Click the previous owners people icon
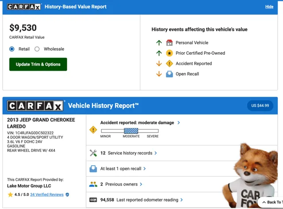Screen dimensions: 283x209 tap(93, 184)
